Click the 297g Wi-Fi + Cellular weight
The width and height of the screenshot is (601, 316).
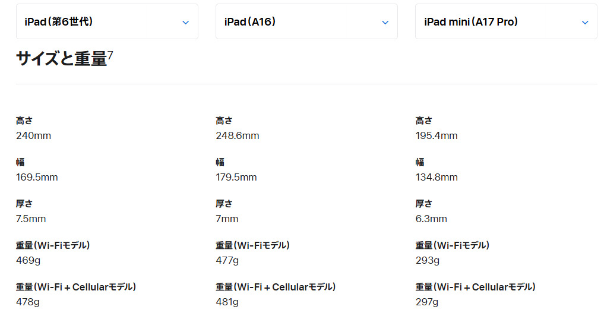[427, 302]
